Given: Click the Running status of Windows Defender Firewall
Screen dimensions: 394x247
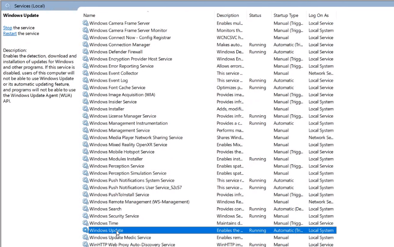Looking at the screenshot, I should coord(257,52).
